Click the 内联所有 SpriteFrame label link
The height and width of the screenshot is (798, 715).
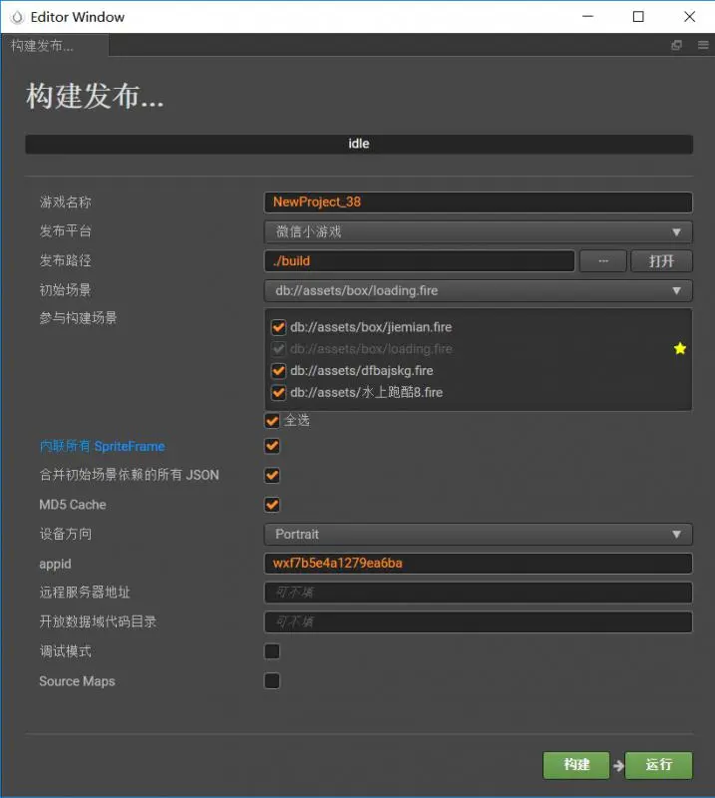pyautogui.click(x=103, y=446)
